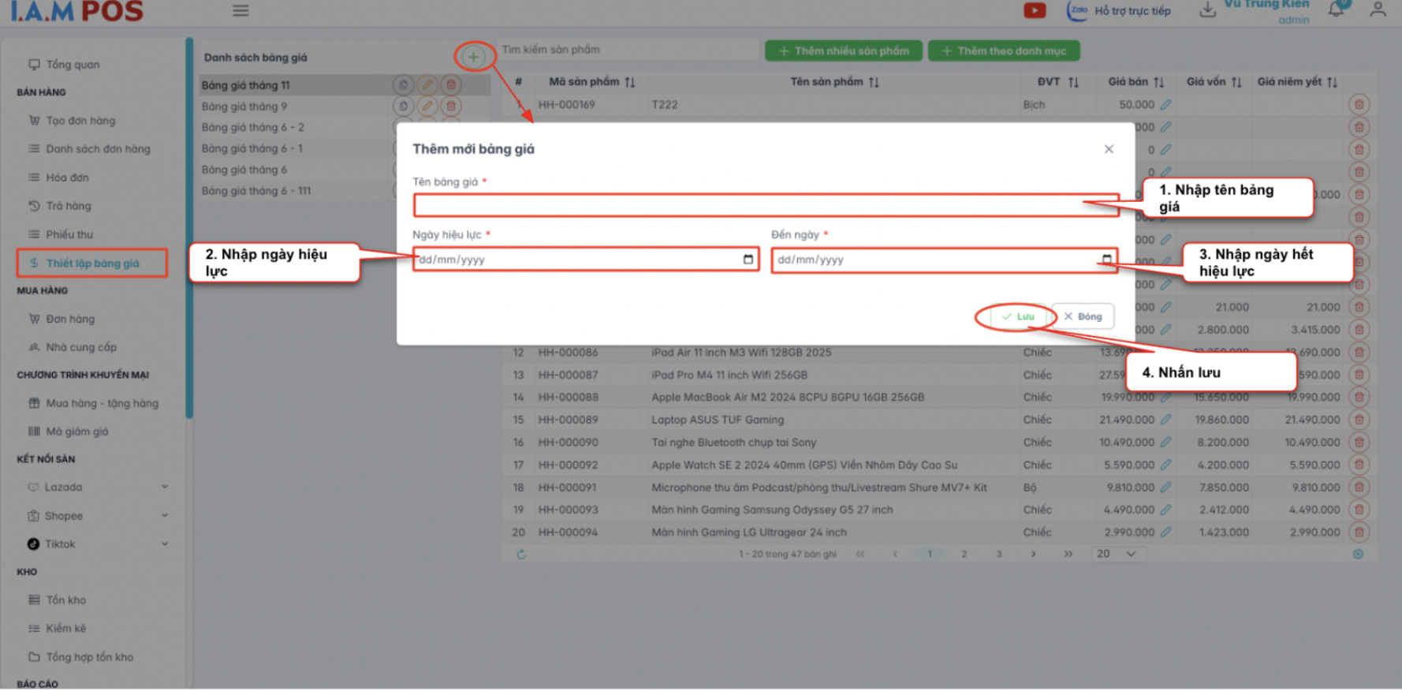1402x691 pixels.
Task: Expand the Shopee sidebar section
Action: tap(165, 516)
